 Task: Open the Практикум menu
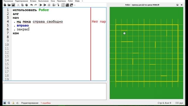[x=61, y=1]
